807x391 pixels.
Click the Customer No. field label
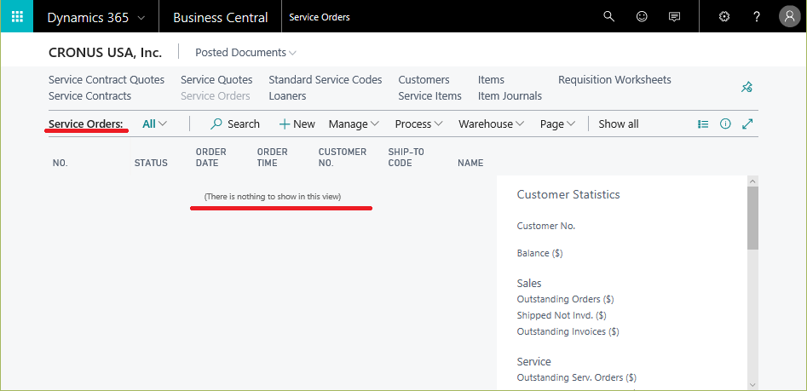tap(546, 226)
